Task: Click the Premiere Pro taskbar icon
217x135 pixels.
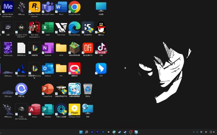Action: (97, 132)
